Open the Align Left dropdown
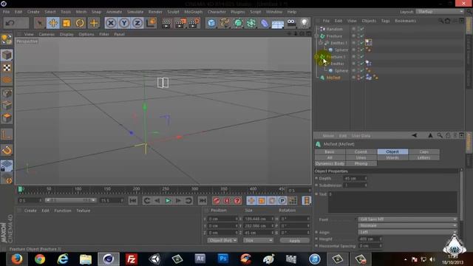The image size is (473, 266). pos(407,232)
